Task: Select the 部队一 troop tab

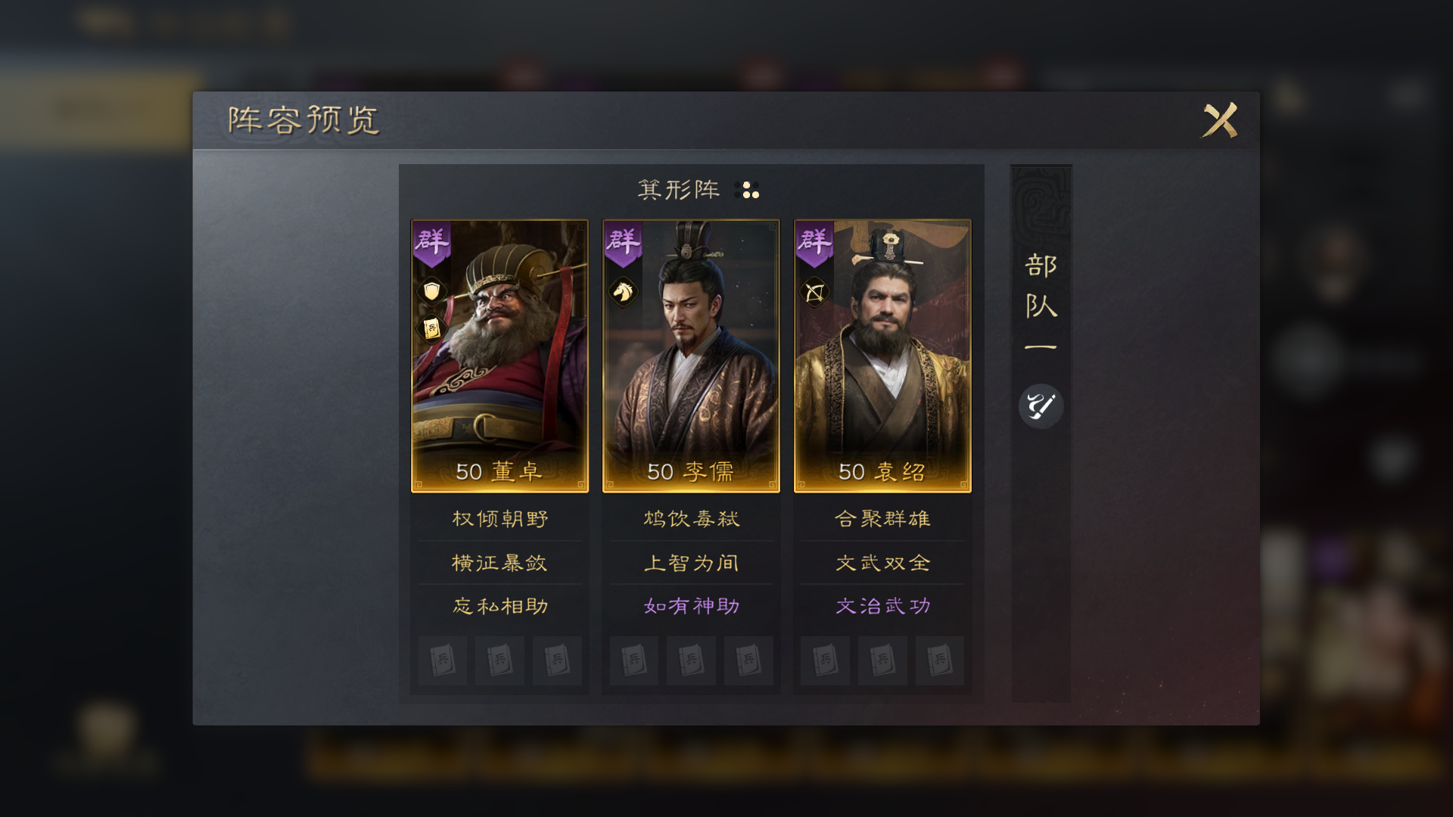Action: pyautogui.click(x=1041, y=303)
